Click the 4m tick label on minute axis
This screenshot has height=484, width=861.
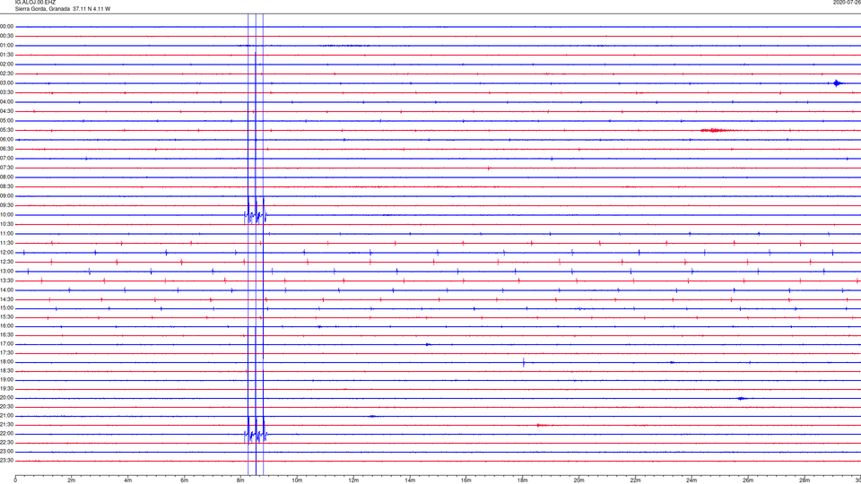coord(128,480)
